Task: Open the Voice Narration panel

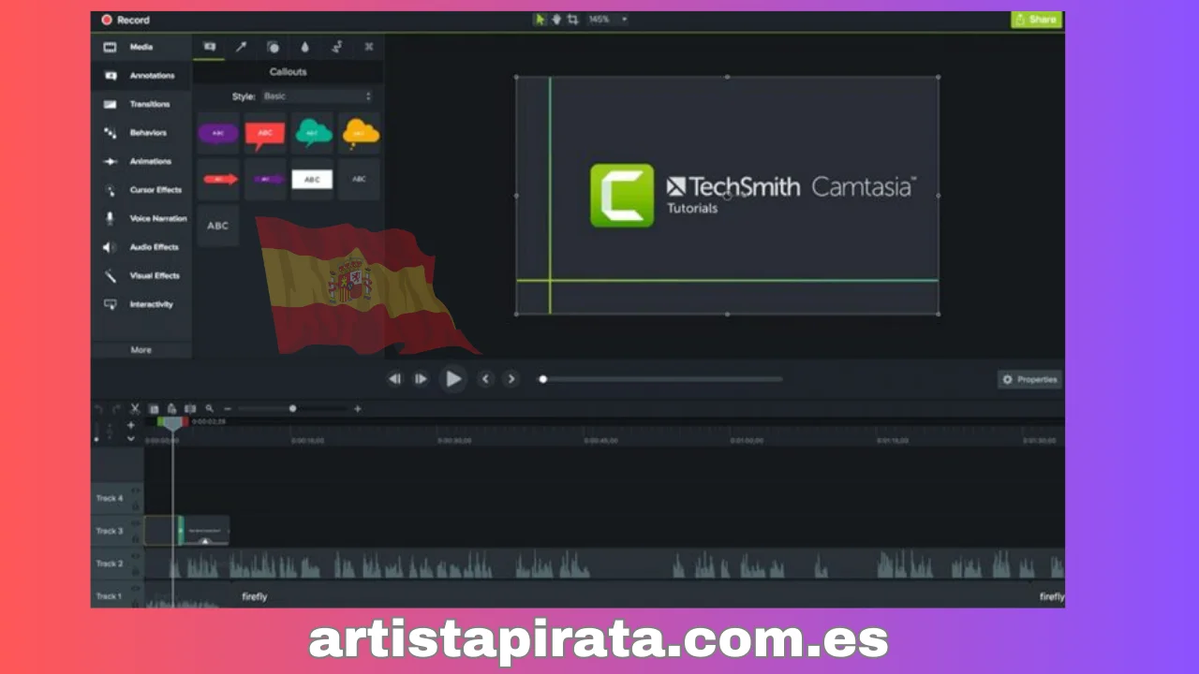Action: (x=141, y=218)
